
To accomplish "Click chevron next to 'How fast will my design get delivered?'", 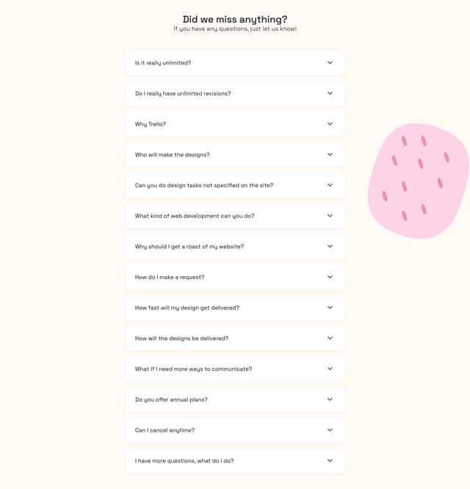I will point(330,308).
